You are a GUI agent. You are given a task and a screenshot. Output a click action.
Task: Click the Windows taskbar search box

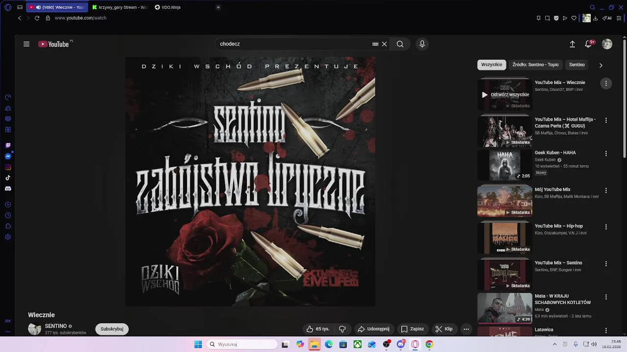click(x=242, y=344)
